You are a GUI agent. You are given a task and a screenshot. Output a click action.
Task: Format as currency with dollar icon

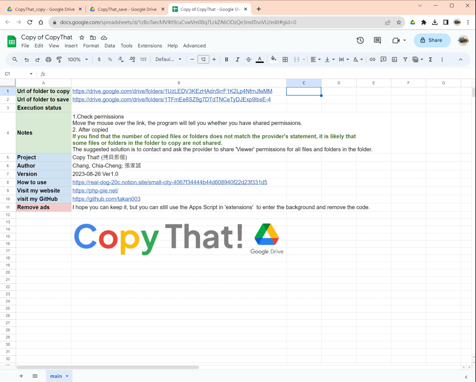click(x=99, y=59)
